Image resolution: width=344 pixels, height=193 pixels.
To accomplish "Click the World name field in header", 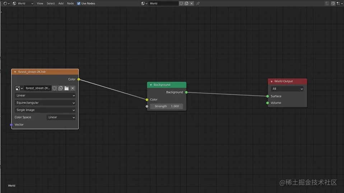I will click(x=163, y=3).
